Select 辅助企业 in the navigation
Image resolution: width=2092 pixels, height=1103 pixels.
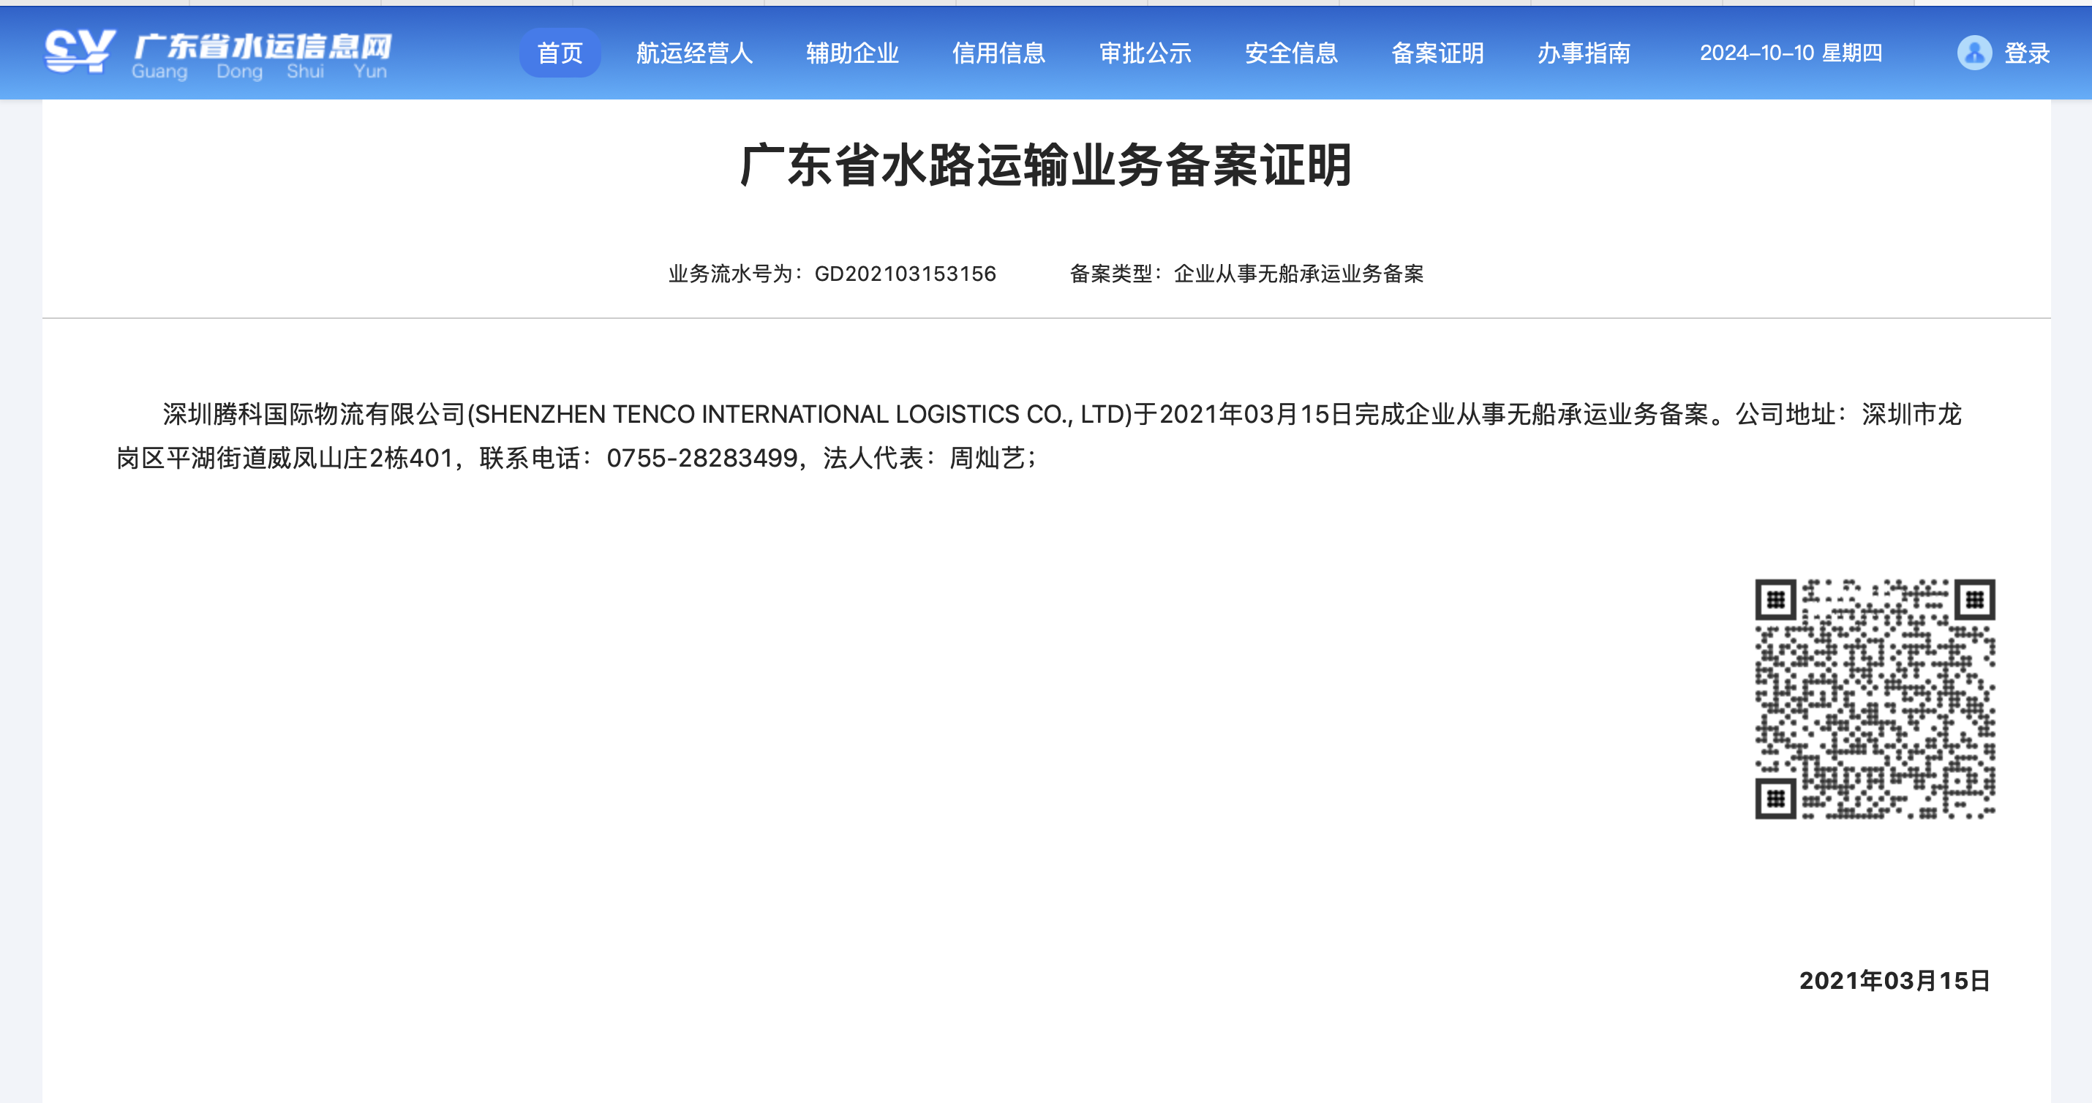[x=852, y=53]
